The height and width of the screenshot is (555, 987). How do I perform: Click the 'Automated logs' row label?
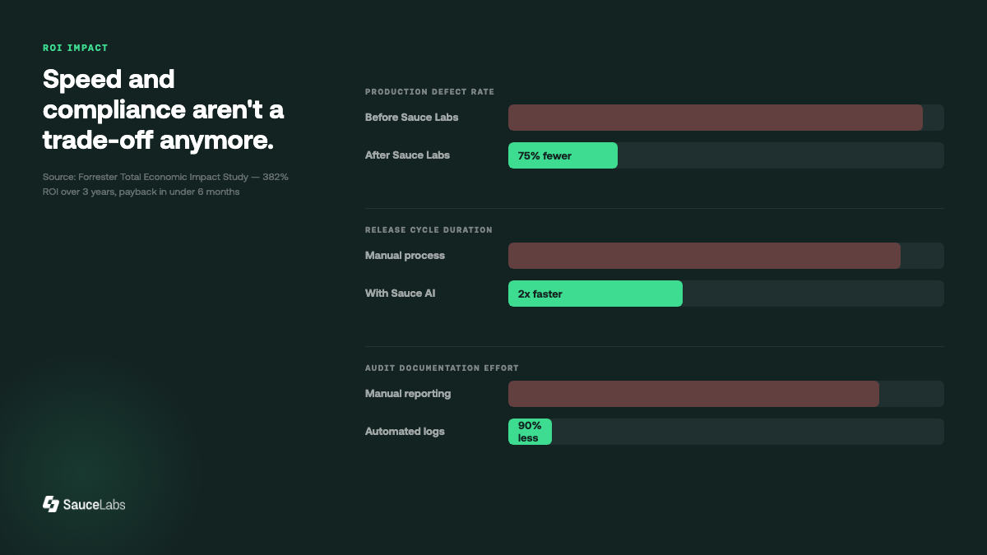405,432
